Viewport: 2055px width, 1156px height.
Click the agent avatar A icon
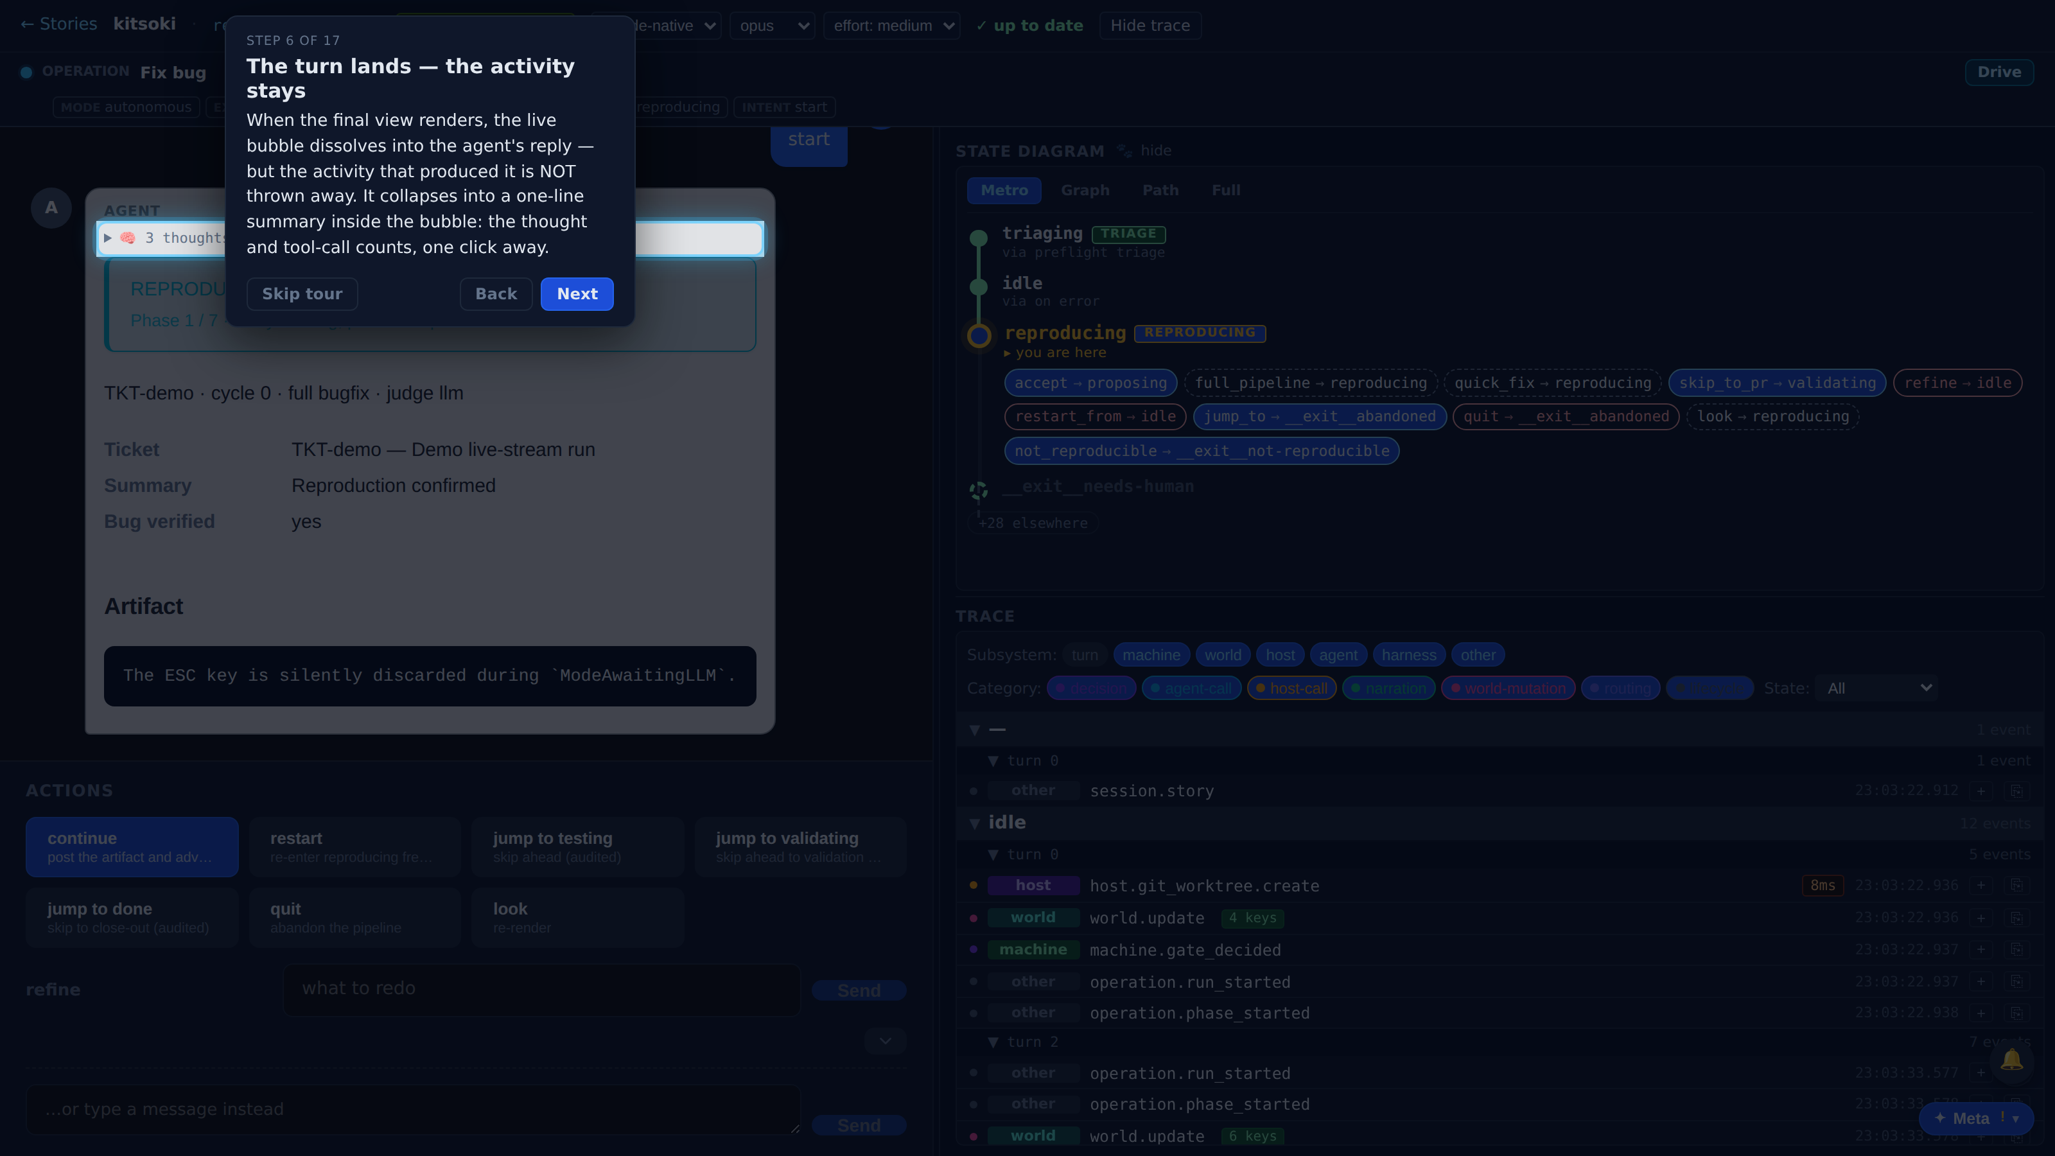[51, 207]
